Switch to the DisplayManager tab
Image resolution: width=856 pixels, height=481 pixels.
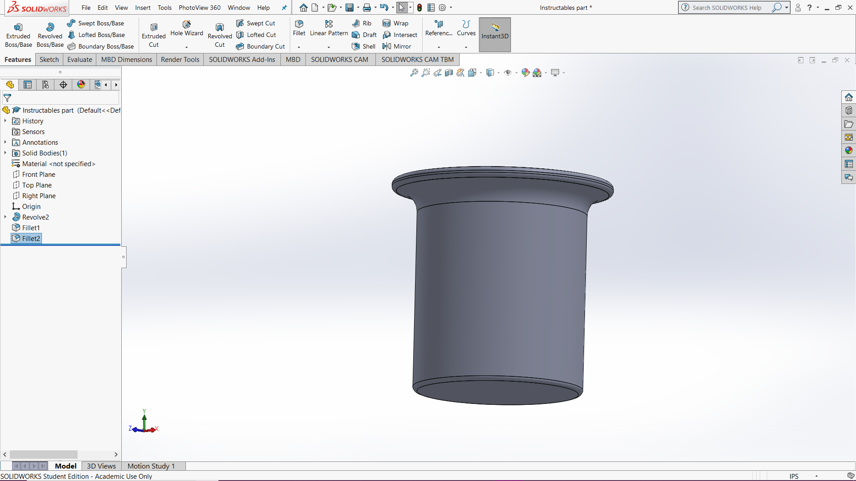[81, 85]
